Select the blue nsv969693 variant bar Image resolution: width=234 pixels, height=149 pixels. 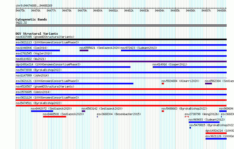204,122
